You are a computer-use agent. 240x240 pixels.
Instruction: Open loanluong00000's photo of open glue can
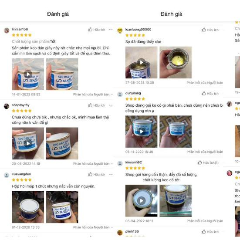[176, 62]
